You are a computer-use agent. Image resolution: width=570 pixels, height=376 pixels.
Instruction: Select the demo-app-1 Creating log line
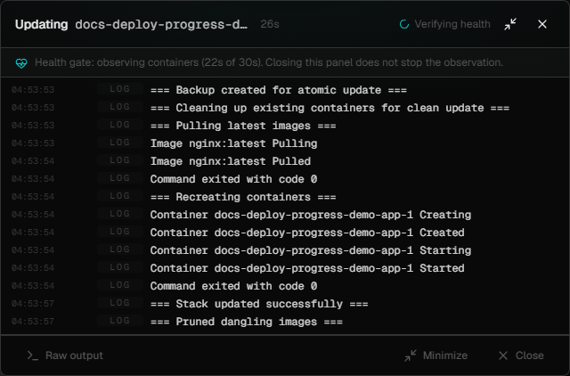click(x=311, y=215)
